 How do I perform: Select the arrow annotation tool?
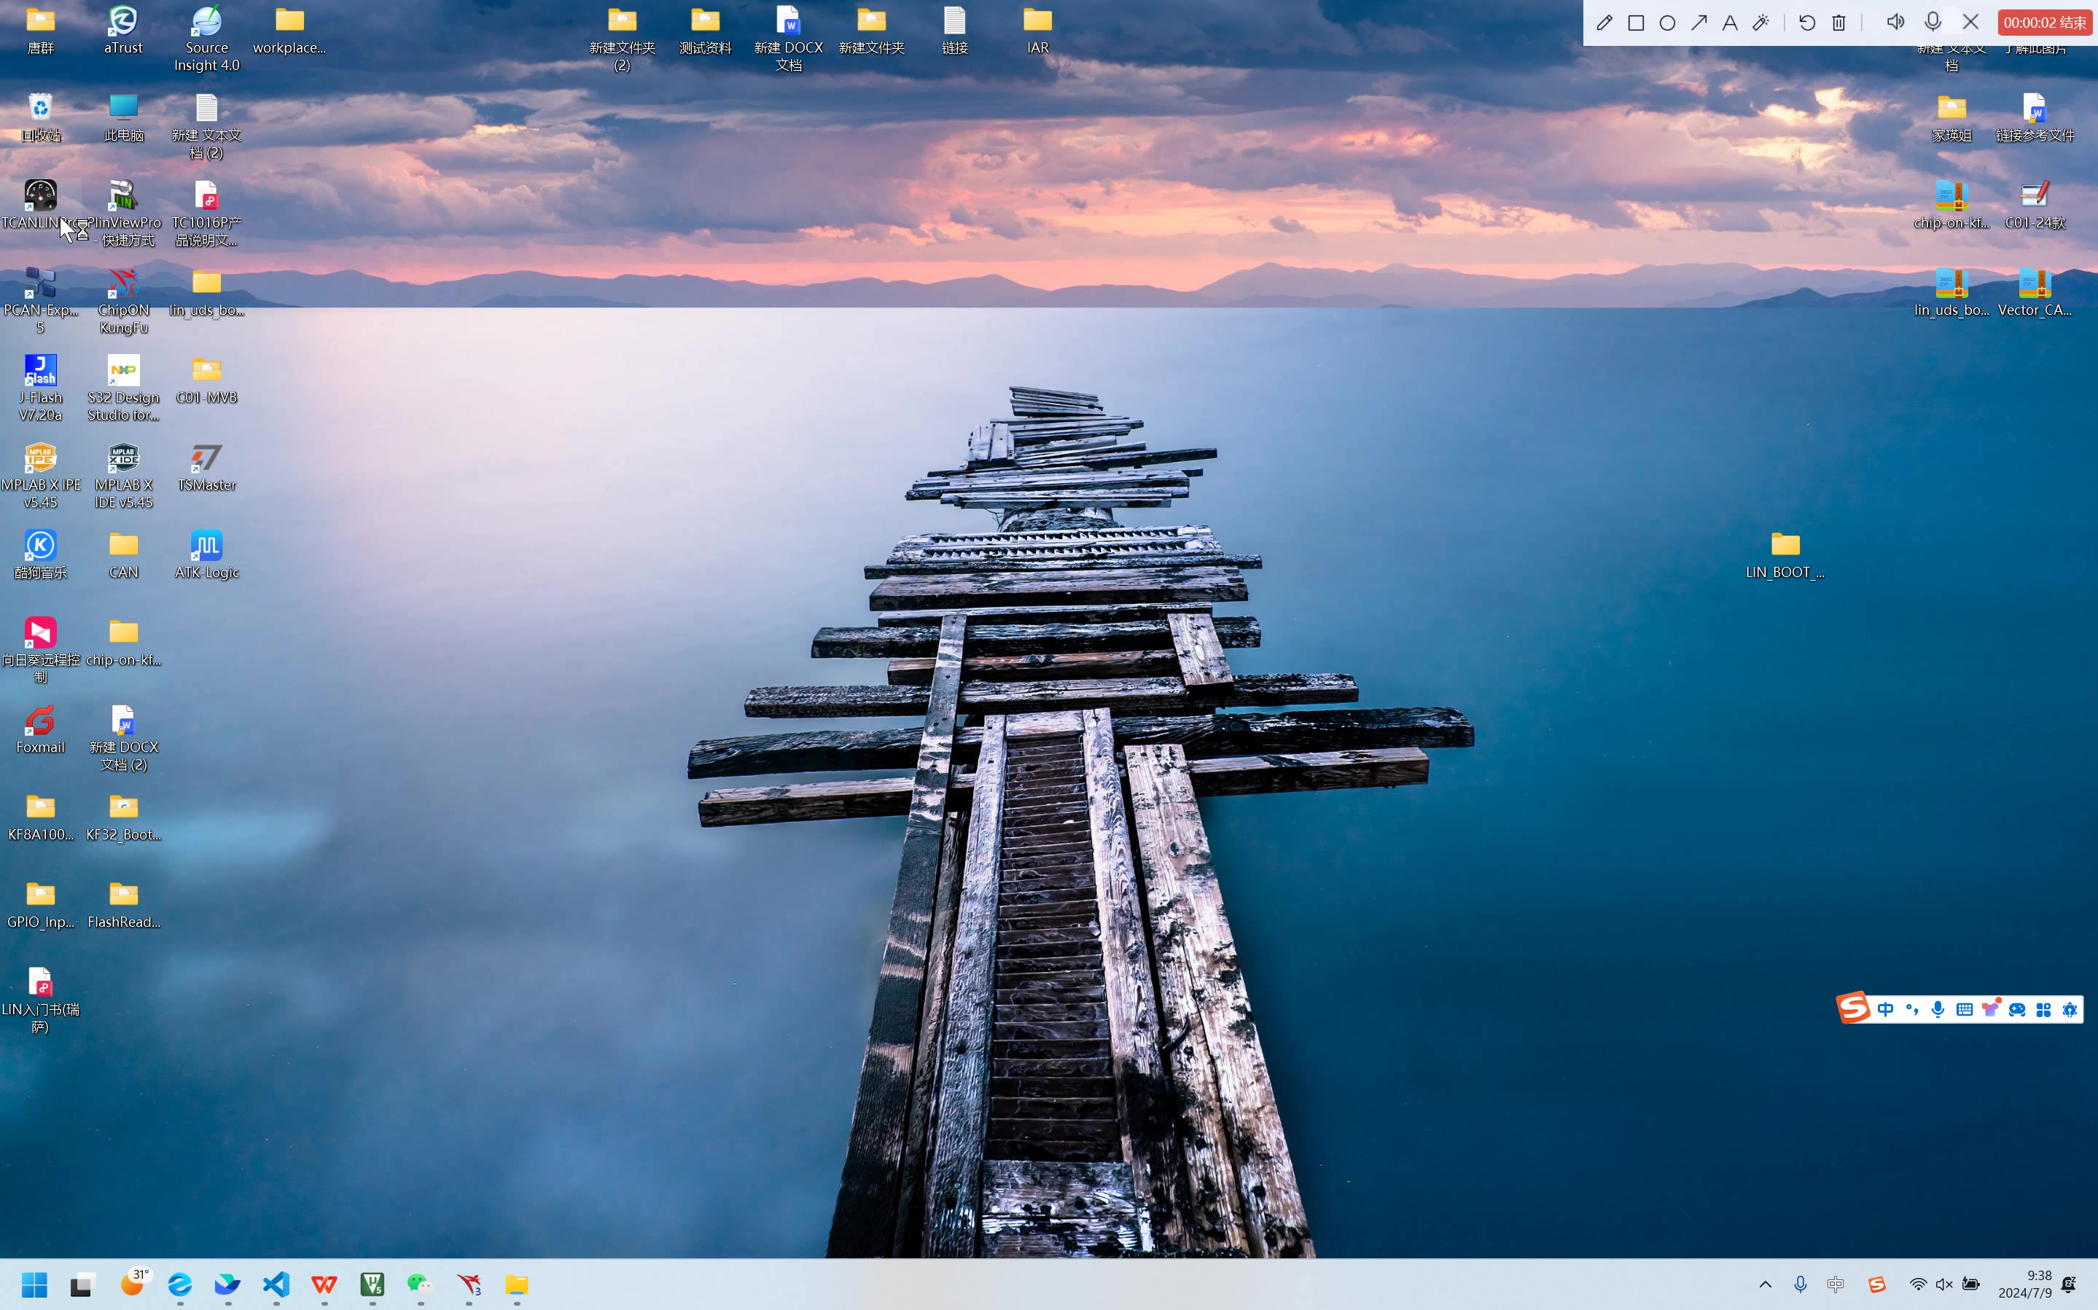tap(1699, 23)
